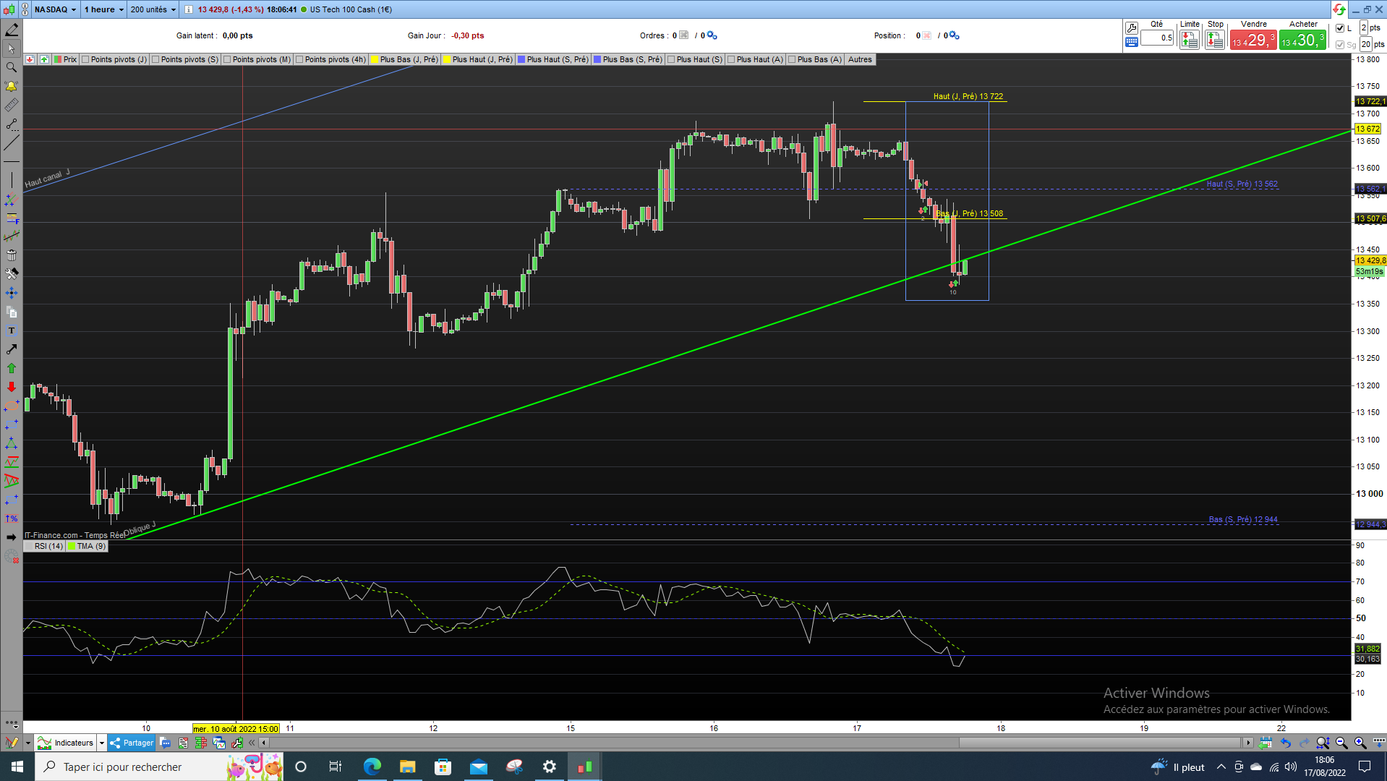Click the chart horizontal scrollbar thumb
This screenshot has width=1387, height=781.
[x=1100, y=743]
